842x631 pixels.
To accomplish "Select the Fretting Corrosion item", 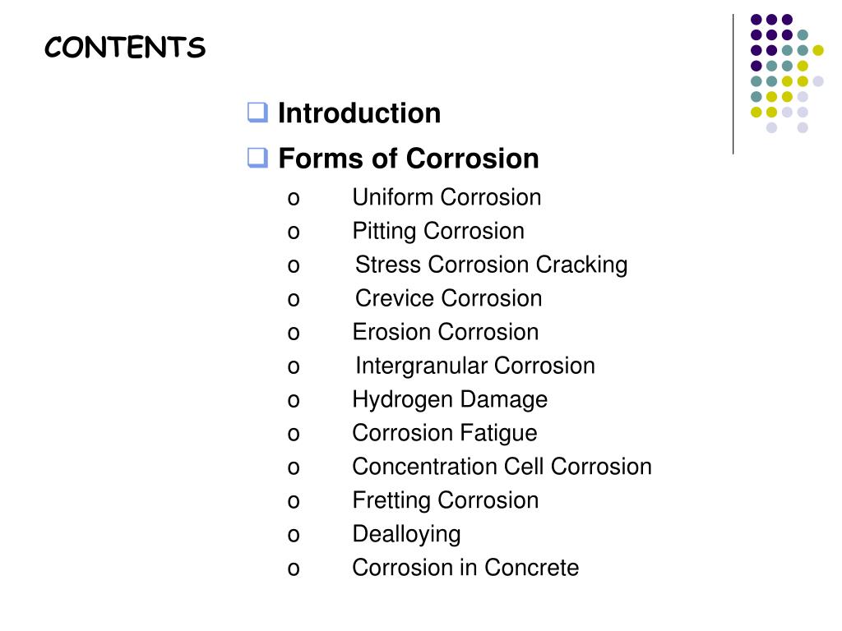I will point(445,500).
